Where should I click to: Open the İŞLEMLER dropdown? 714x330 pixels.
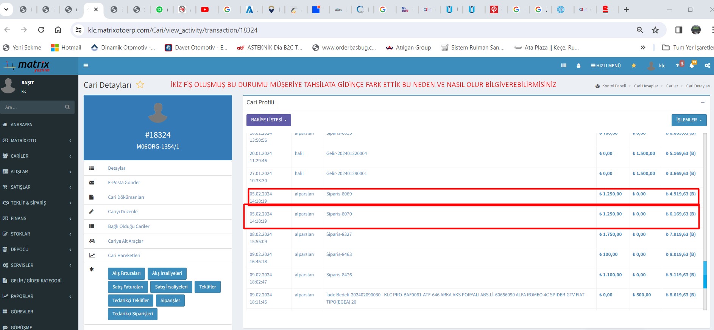coord(689,120)
